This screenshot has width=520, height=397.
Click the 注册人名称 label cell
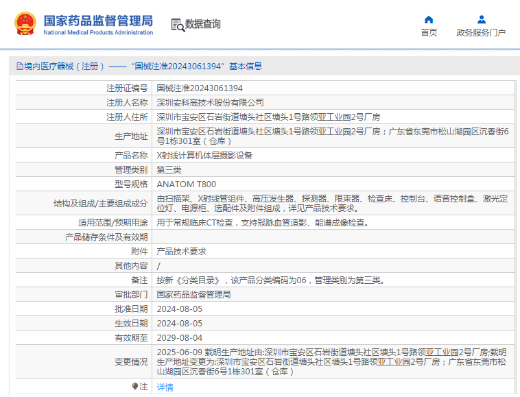(x=84, y=102)
